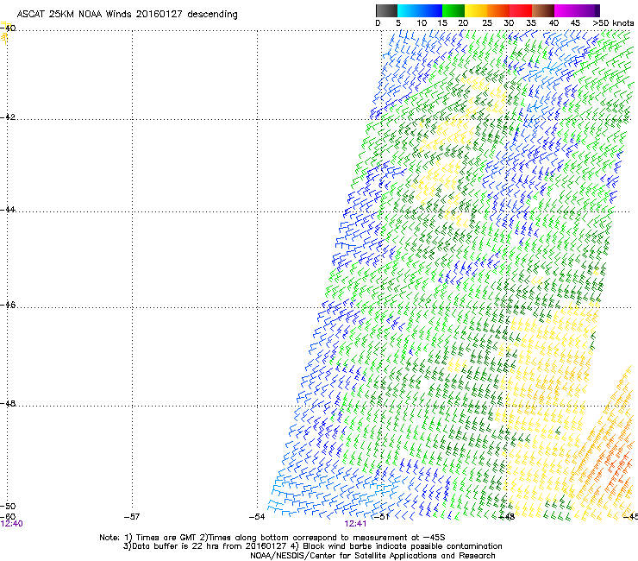
Task: Click the "-48" latitude label on the vertical axis
Action: click(8, 403)
